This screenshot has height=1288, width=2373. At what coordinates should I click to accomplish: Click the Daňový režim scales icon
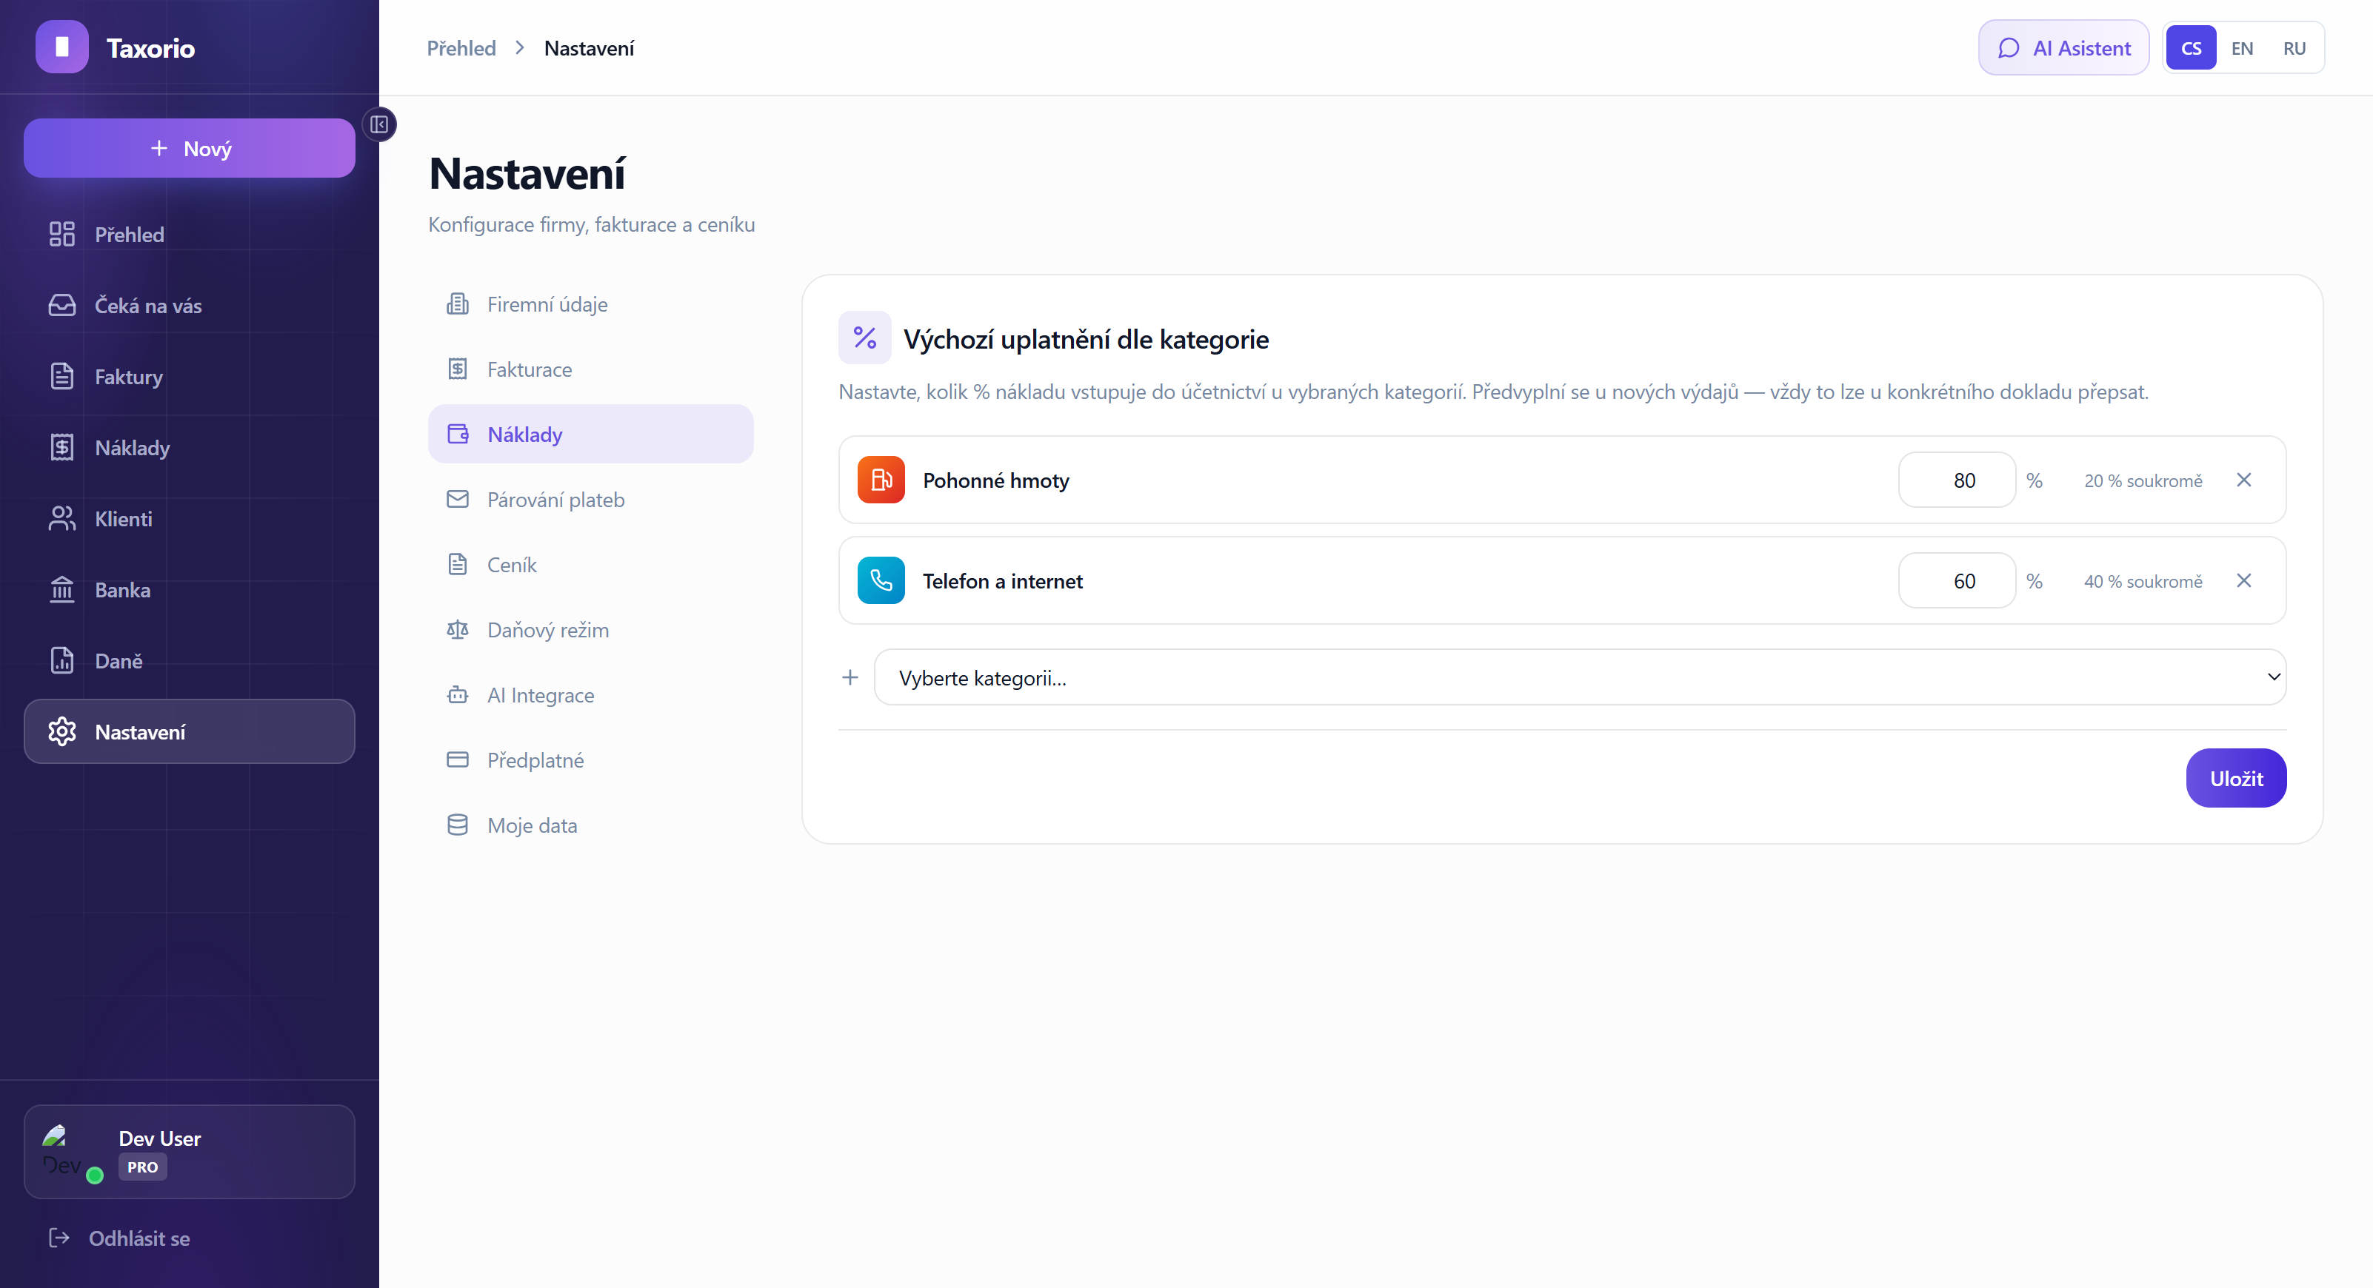458,630
